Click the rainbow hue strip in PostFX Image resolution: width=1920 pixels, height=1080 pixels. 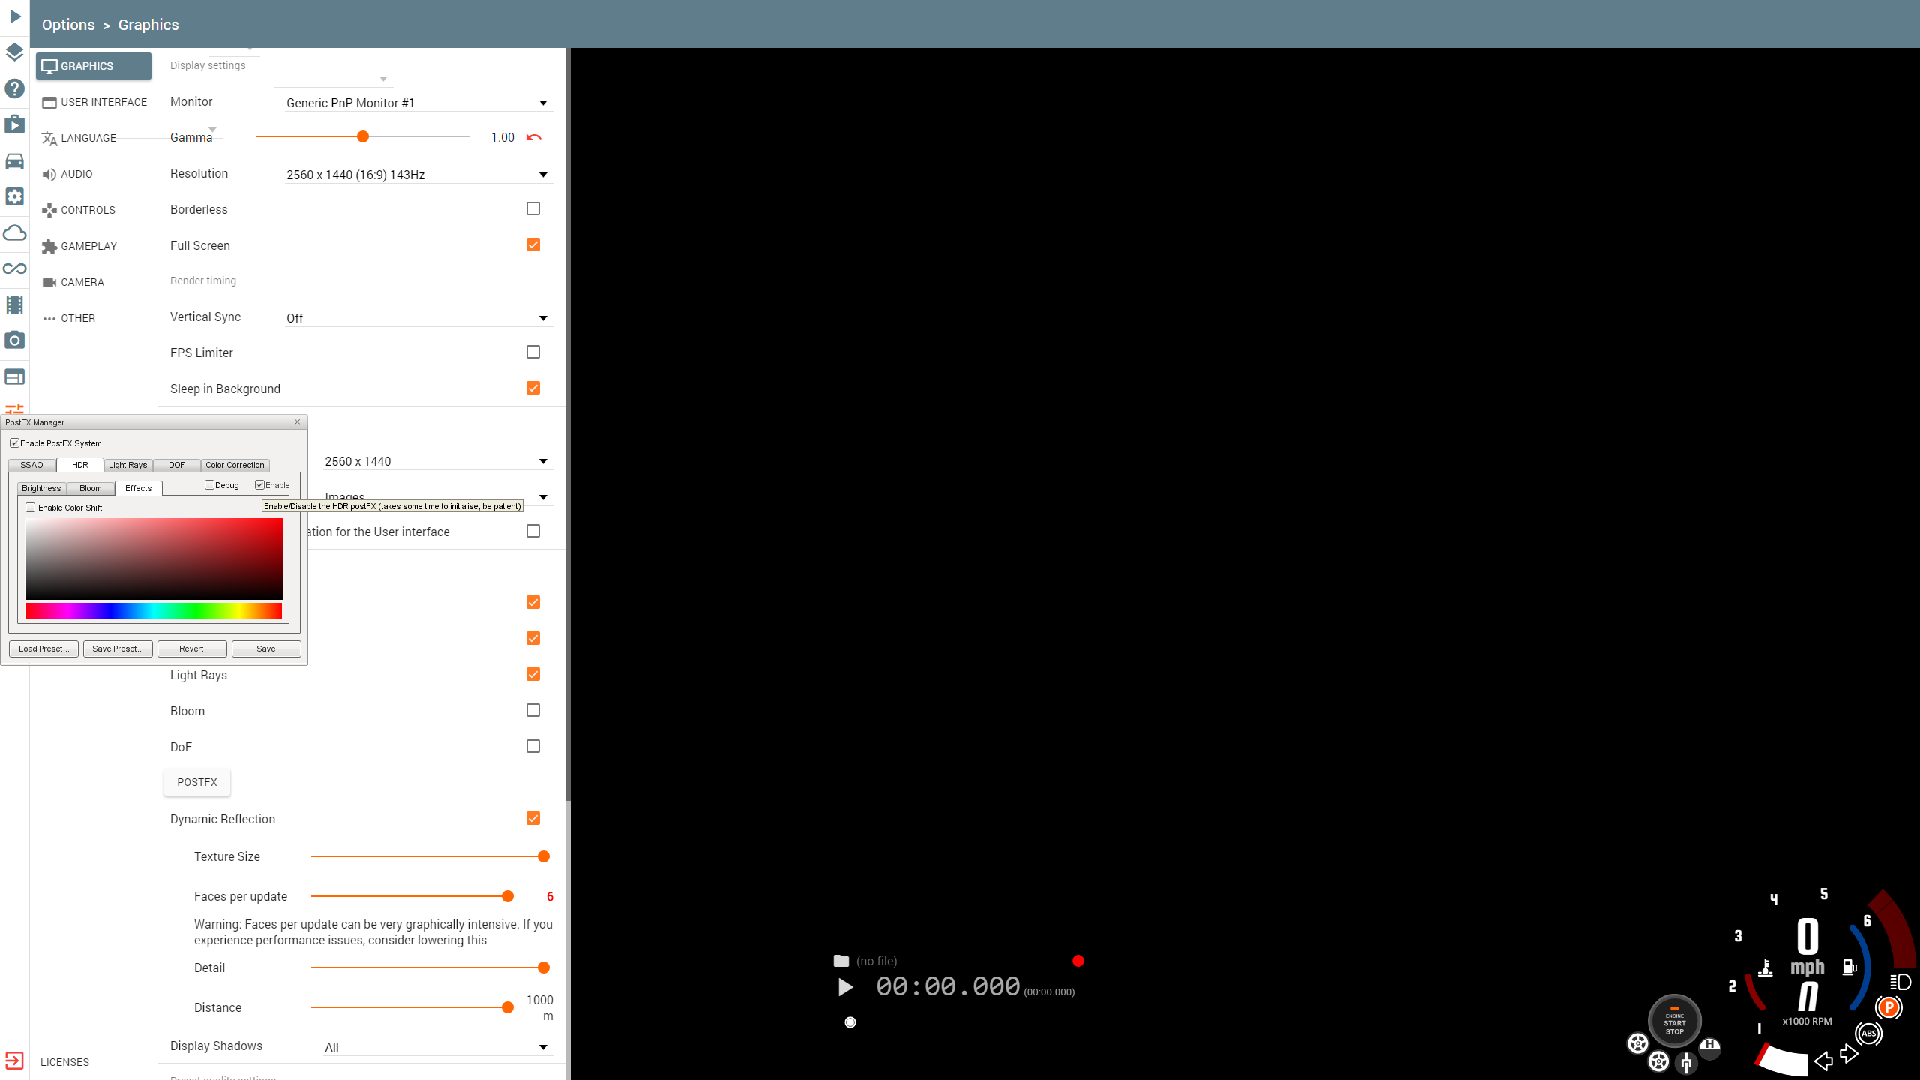pyautogui.click(x=154, y=611)
